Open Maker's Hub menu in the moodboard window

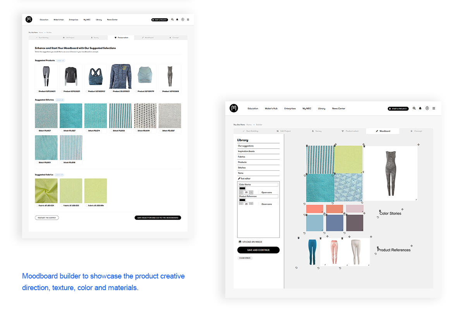(271, 109)
